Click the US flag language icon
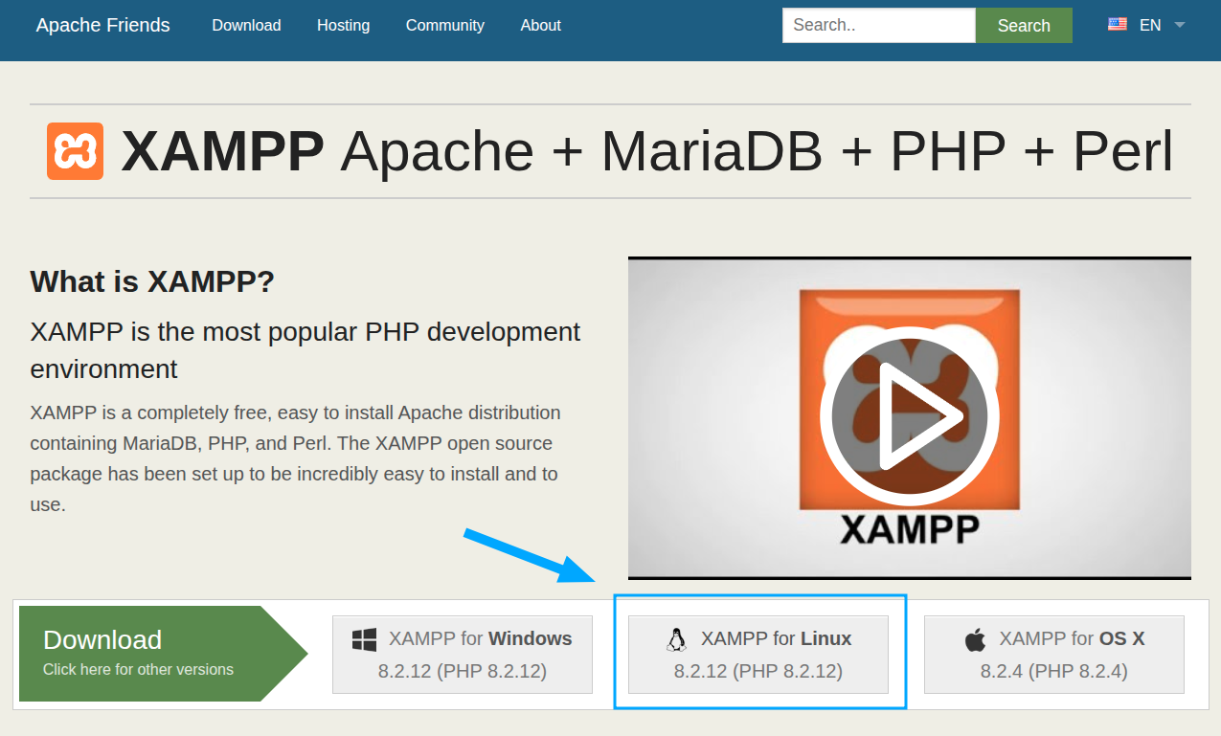The width and height of the screenshot is (1221, 736). 1117,24
